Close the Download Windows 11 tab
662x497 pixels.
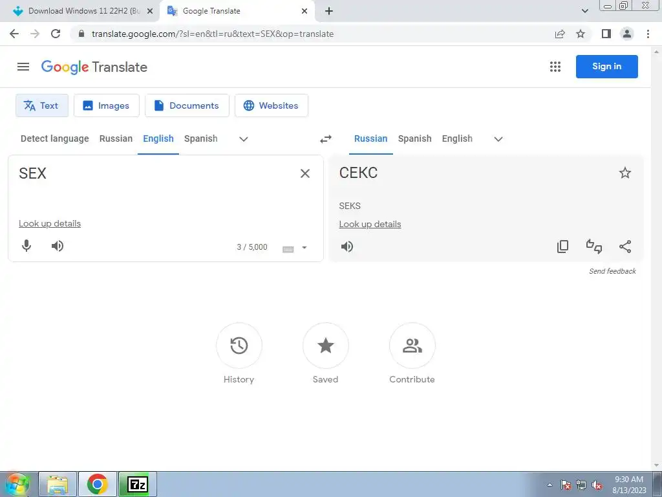150,11
